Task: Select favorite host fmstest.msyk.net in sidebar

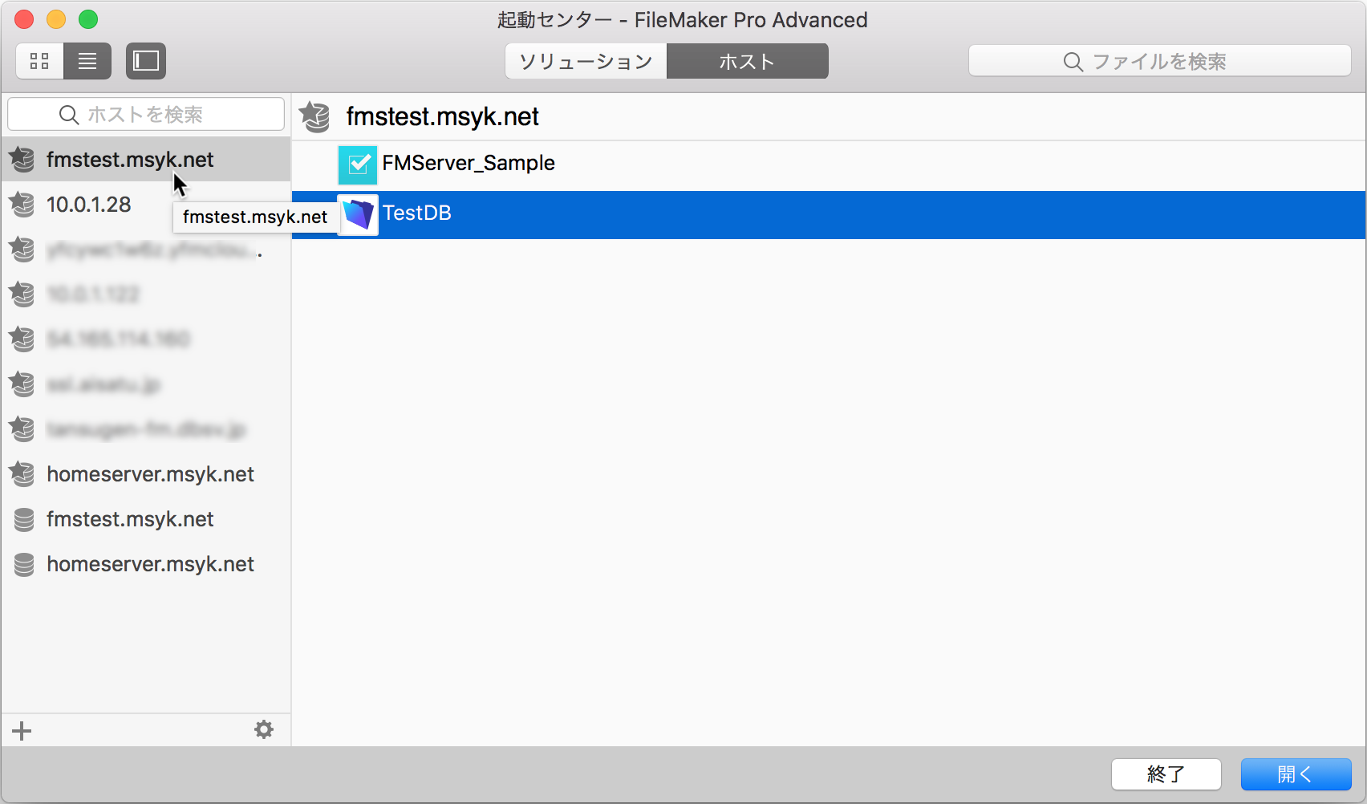Action: click(x=146, y=159)
